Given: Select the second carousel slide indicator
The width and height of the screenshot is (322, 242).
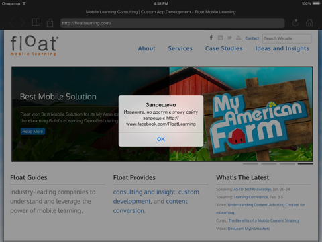Looking at the screenshot, I should pos(269,164).
